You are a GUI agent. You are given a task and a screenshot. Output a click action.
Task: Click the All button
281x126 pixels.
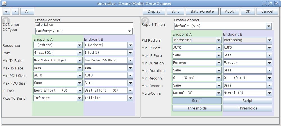point(27,11)
